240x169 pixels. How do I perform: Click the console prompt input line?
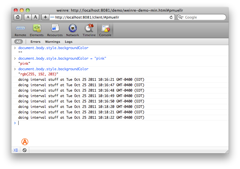114,123
